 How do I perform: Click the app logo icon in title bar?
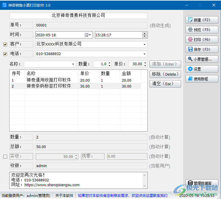(4, 5)
